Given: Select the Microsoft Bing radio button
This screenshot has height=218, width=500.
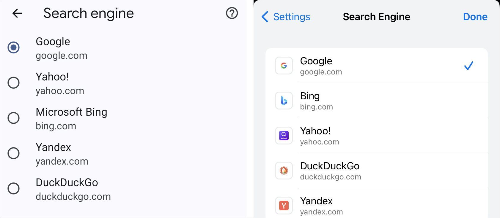Looking at the screenshot, I should tap(13, 118).
